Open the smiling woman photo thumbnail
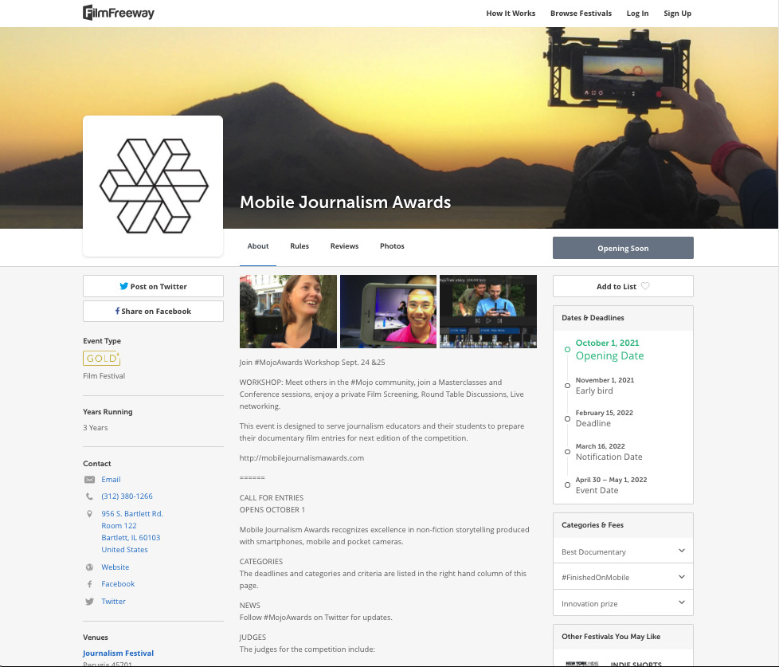The image size is (779, 667). coord(288,312)
